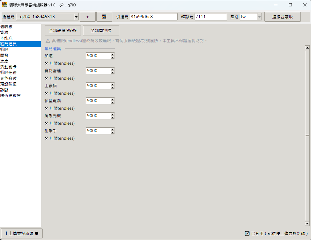This screenshot has height=240, width=311.
Task: Toggle 狙擊手 無限(endless) checkbox
Action: tap(46, 139)
